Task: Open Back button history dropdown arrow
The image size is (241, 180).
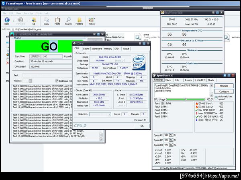Action: [x=13, y=21]
